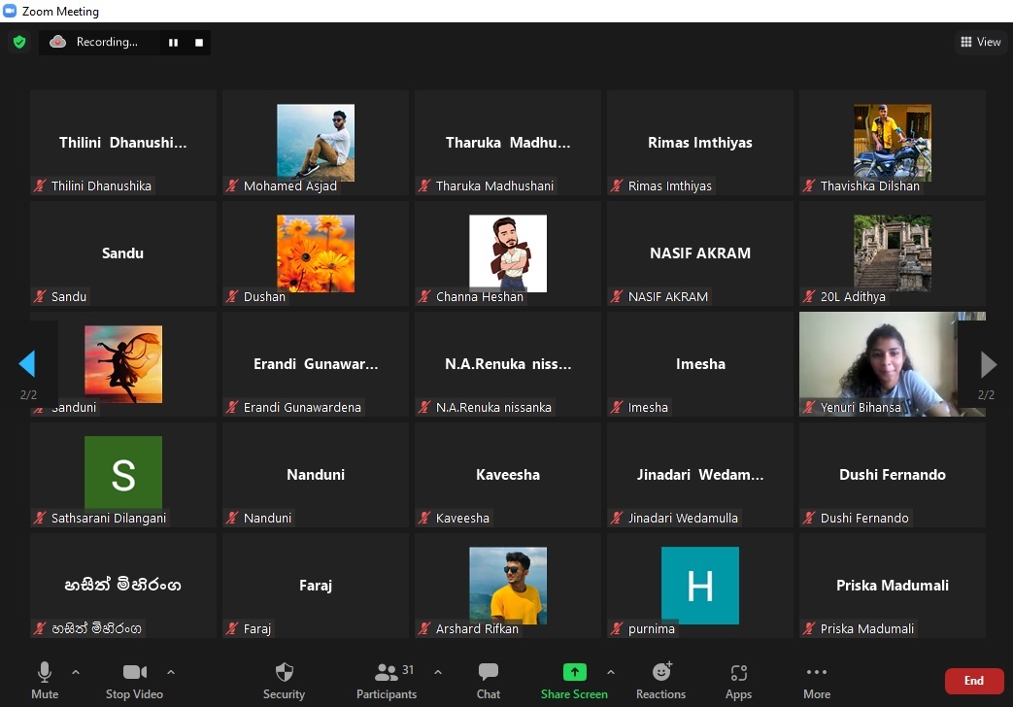
Task: Open the Chat panel
Action: click(x=489, y=680)
